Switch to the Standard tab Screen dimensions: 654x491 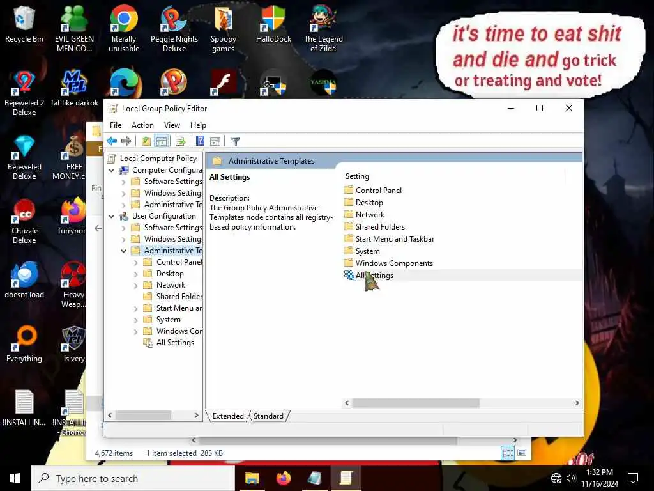pyautogui.click(x=268, y=416)
